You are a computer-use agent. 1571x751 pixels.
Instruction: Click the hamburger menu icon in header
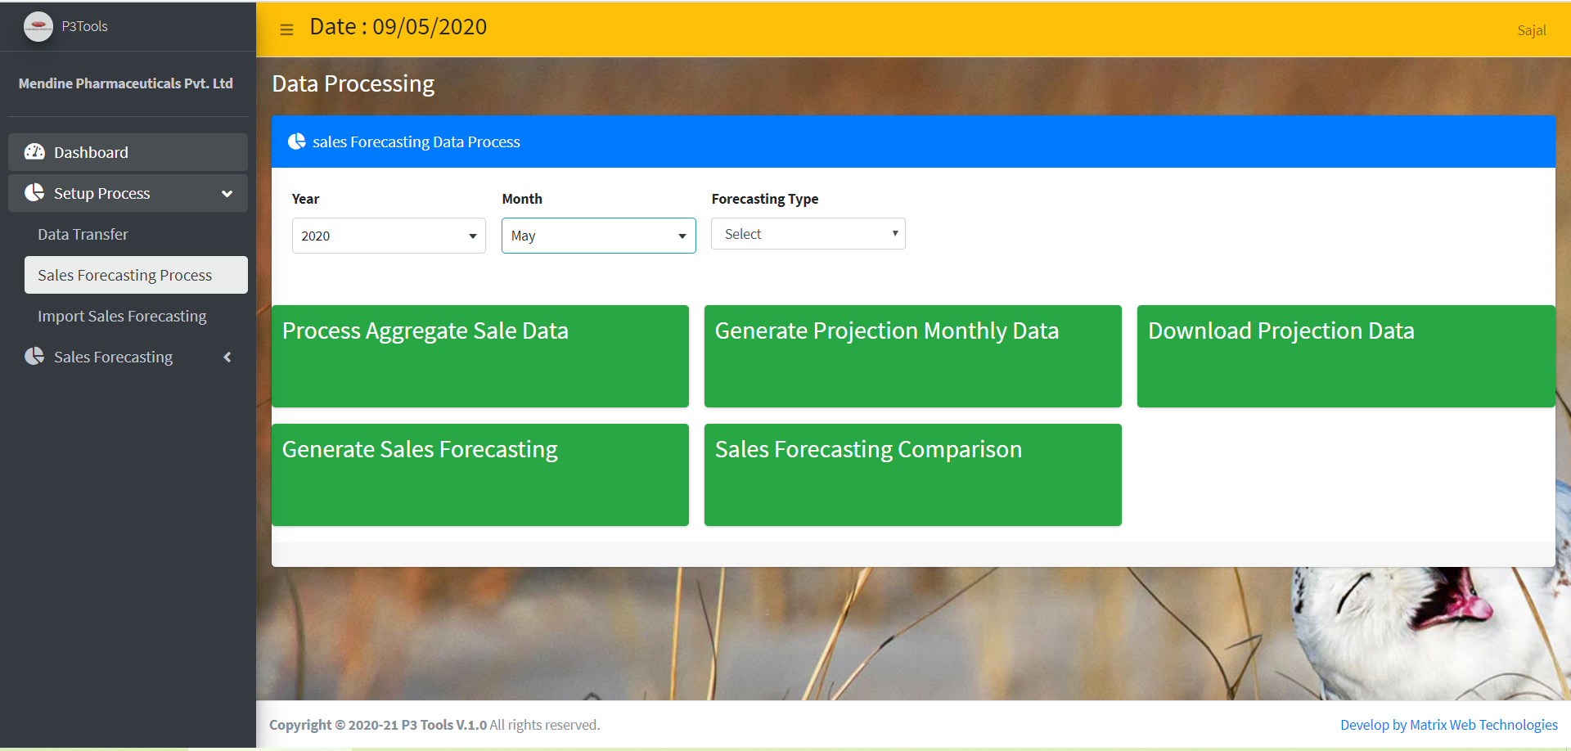(x=286, y=29)
